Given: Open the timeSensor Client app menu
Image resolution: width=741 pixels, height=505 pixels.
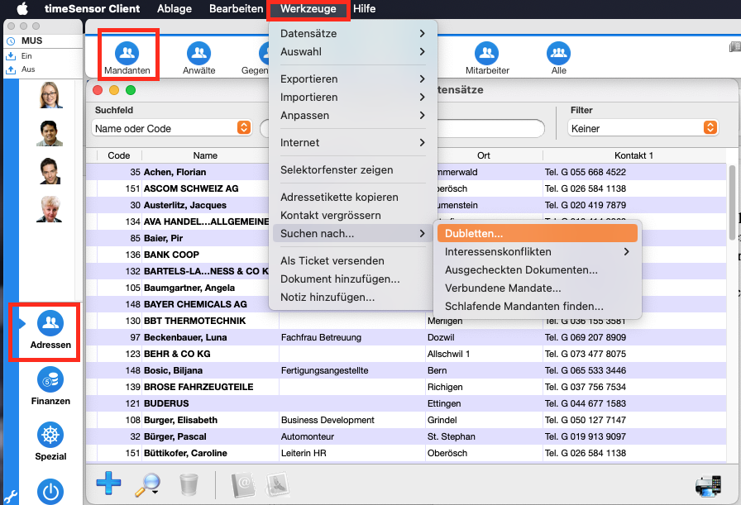Looking at the screenshot, I should pos(92,8).
